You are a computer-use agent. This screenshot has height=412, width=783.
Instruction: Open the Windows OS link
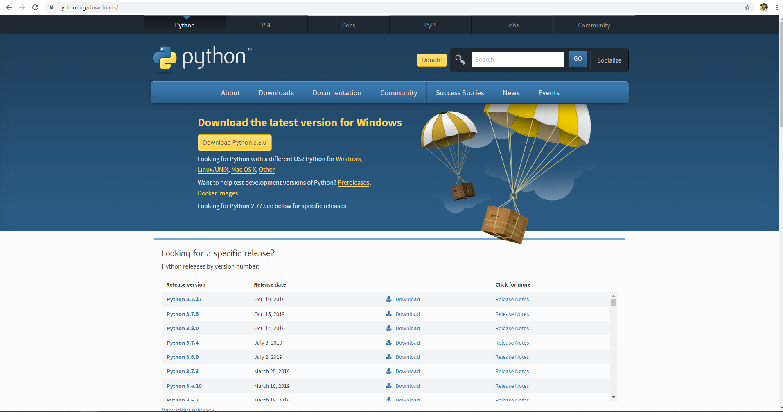tap(348, 159)
